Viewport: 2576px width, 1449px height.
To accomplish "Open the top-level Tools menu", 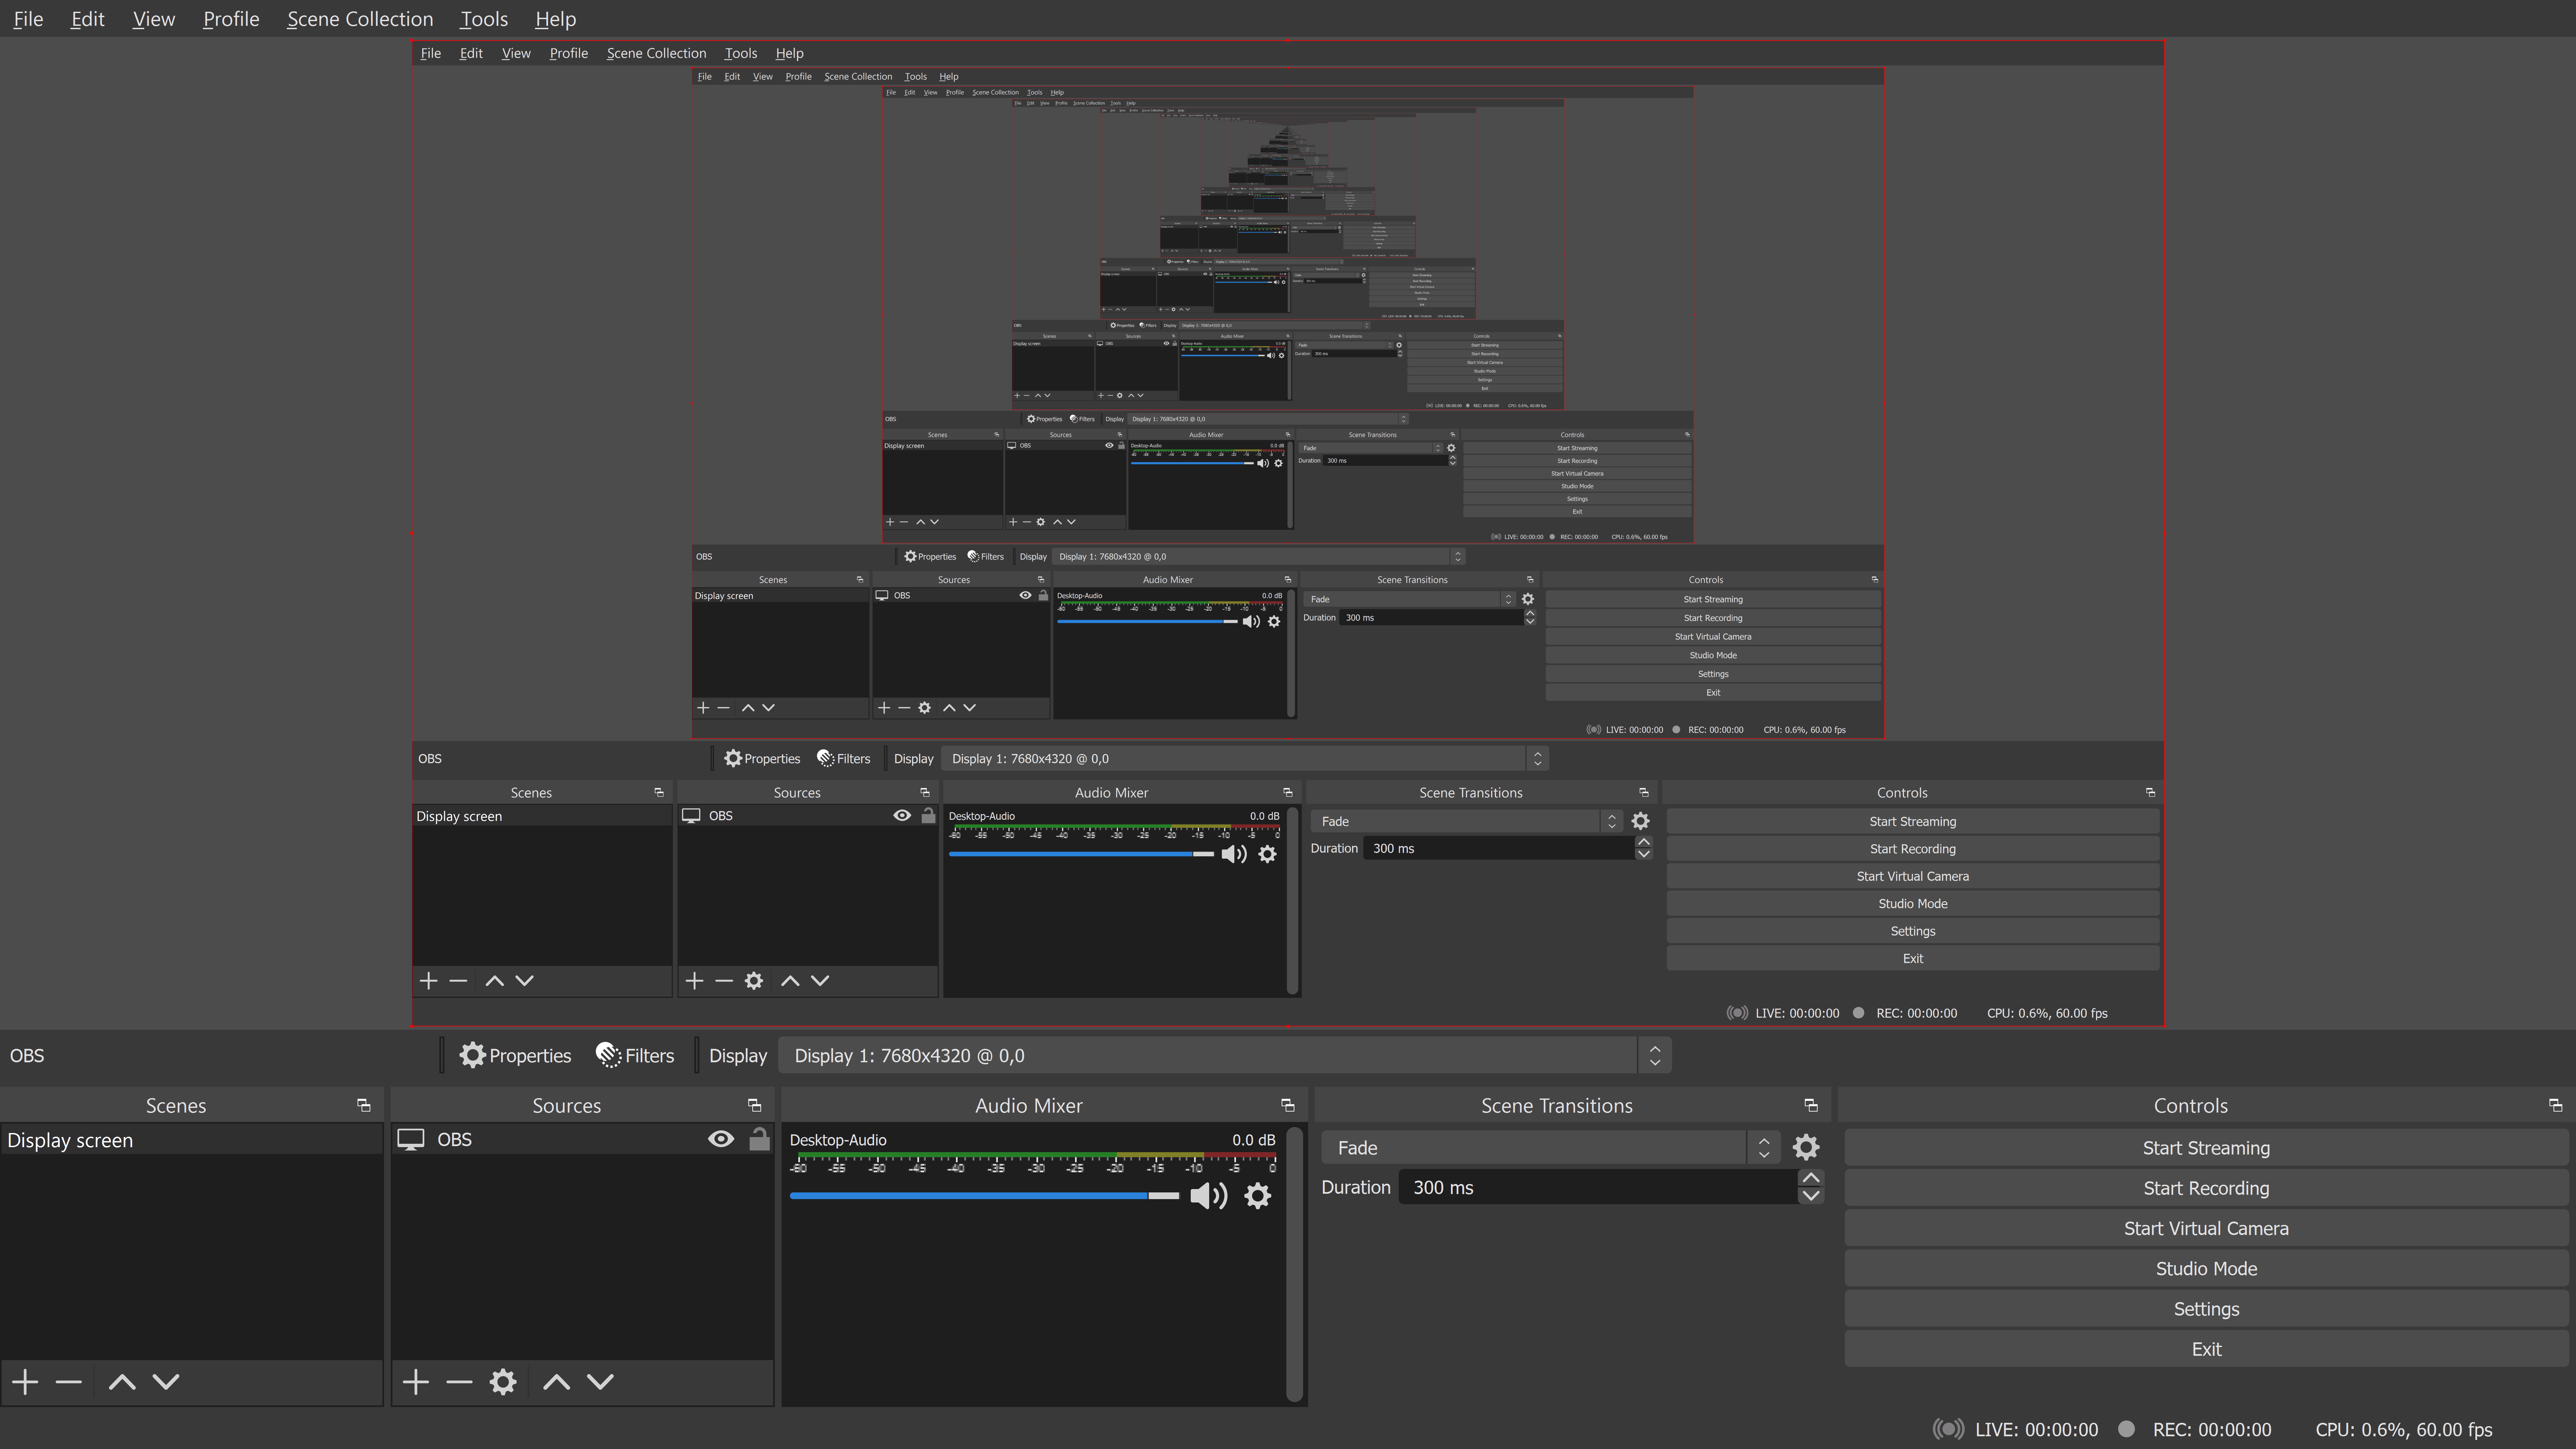I will (x=484, y=19).
